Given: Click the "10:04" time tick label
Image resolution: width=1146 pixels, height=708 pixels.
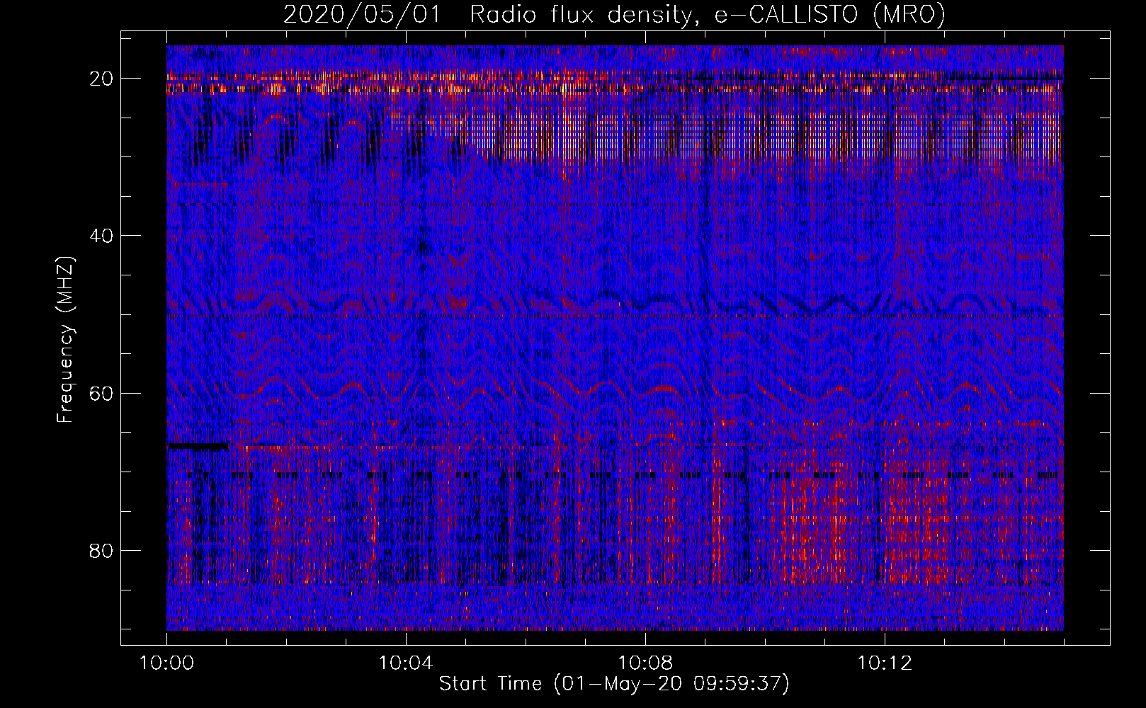Looking at the screenshot, I should [406, 663].
